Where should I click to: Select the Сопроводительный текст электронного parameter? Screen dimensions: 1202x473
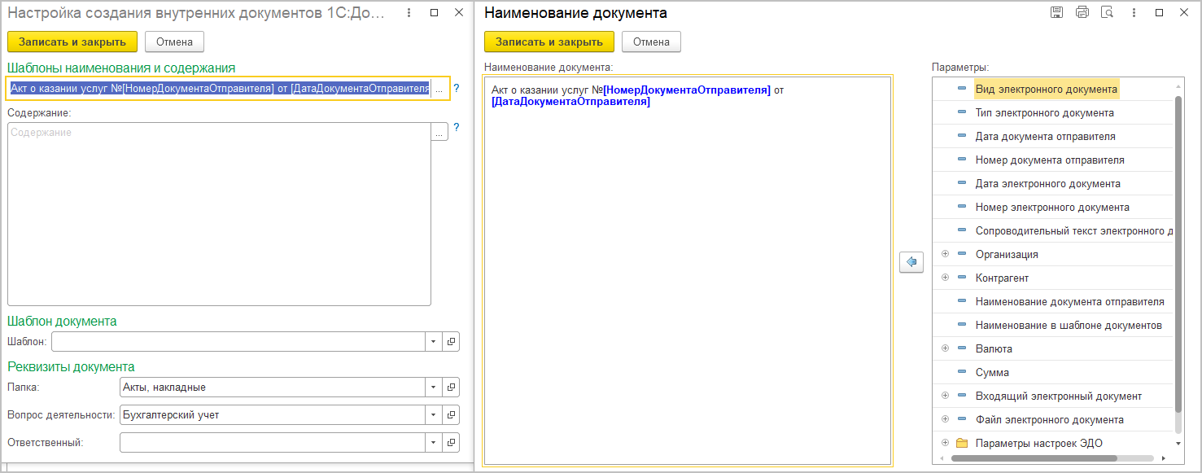[x=1074, y=230]
